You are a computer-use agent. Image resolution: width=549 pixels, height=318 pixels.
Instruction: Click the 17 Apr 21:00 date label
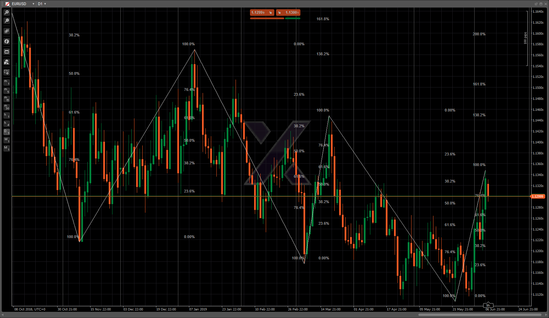396,309
